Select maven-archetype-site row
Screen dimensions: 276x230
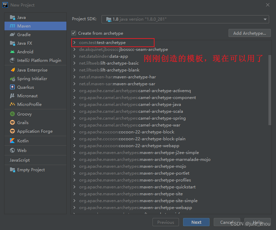[x=171, y=194]
